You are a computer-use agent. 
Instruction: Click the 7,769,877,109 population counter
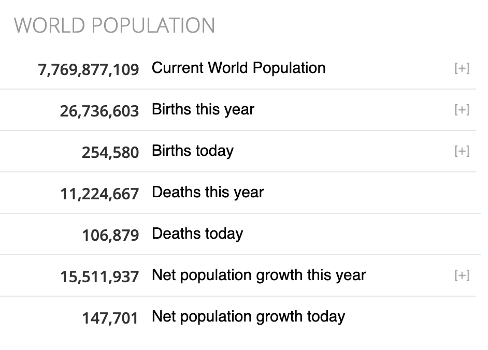click(89, 69)
